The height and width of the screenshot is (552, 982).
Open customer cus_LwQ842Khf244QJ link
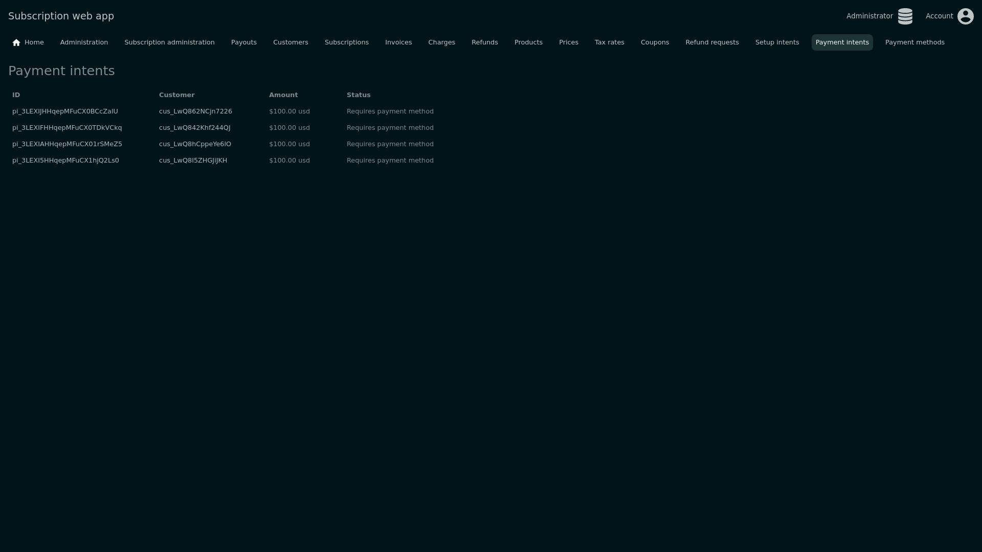[x=194, y=128]
